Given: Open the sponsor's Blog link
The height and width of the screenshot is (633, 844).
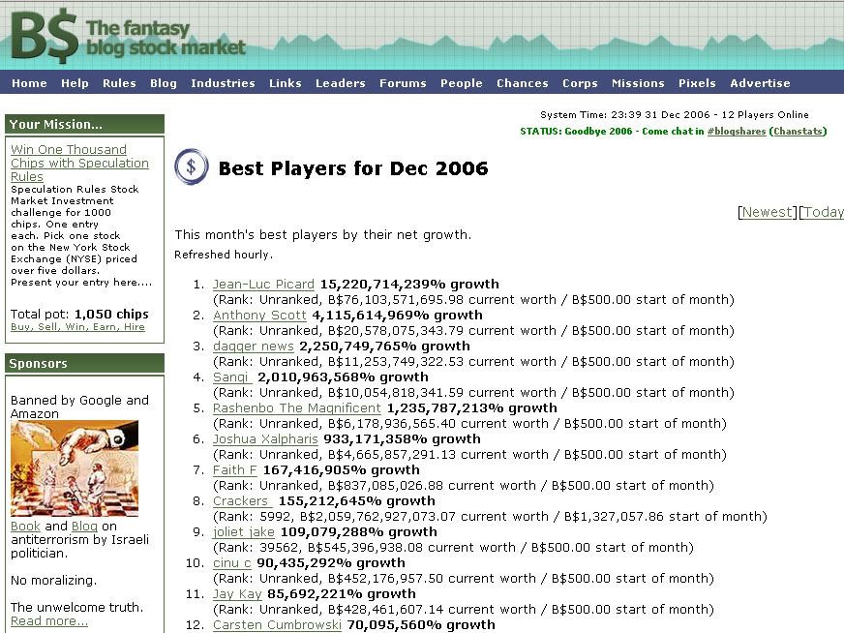Looking at the screenshot, I should pyautogui.click(x=84, y=526).
